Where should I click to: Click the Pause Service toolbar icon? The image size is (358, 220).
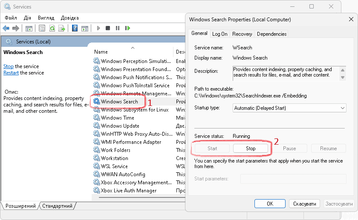pyautogui.click(x=118, y=28)
